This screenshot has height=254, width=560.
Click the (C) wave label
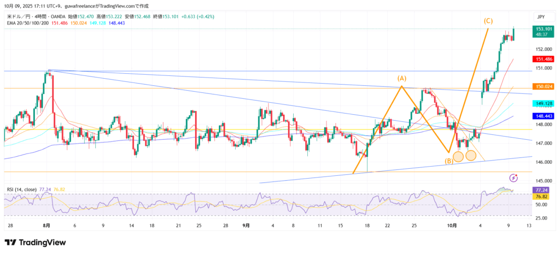coord(488,21)
